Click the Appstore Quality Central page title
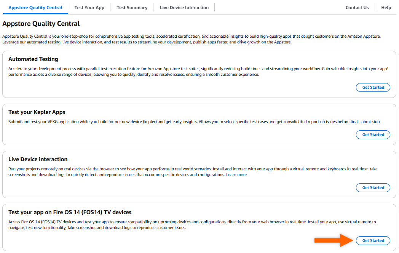 tap(41, 24)
